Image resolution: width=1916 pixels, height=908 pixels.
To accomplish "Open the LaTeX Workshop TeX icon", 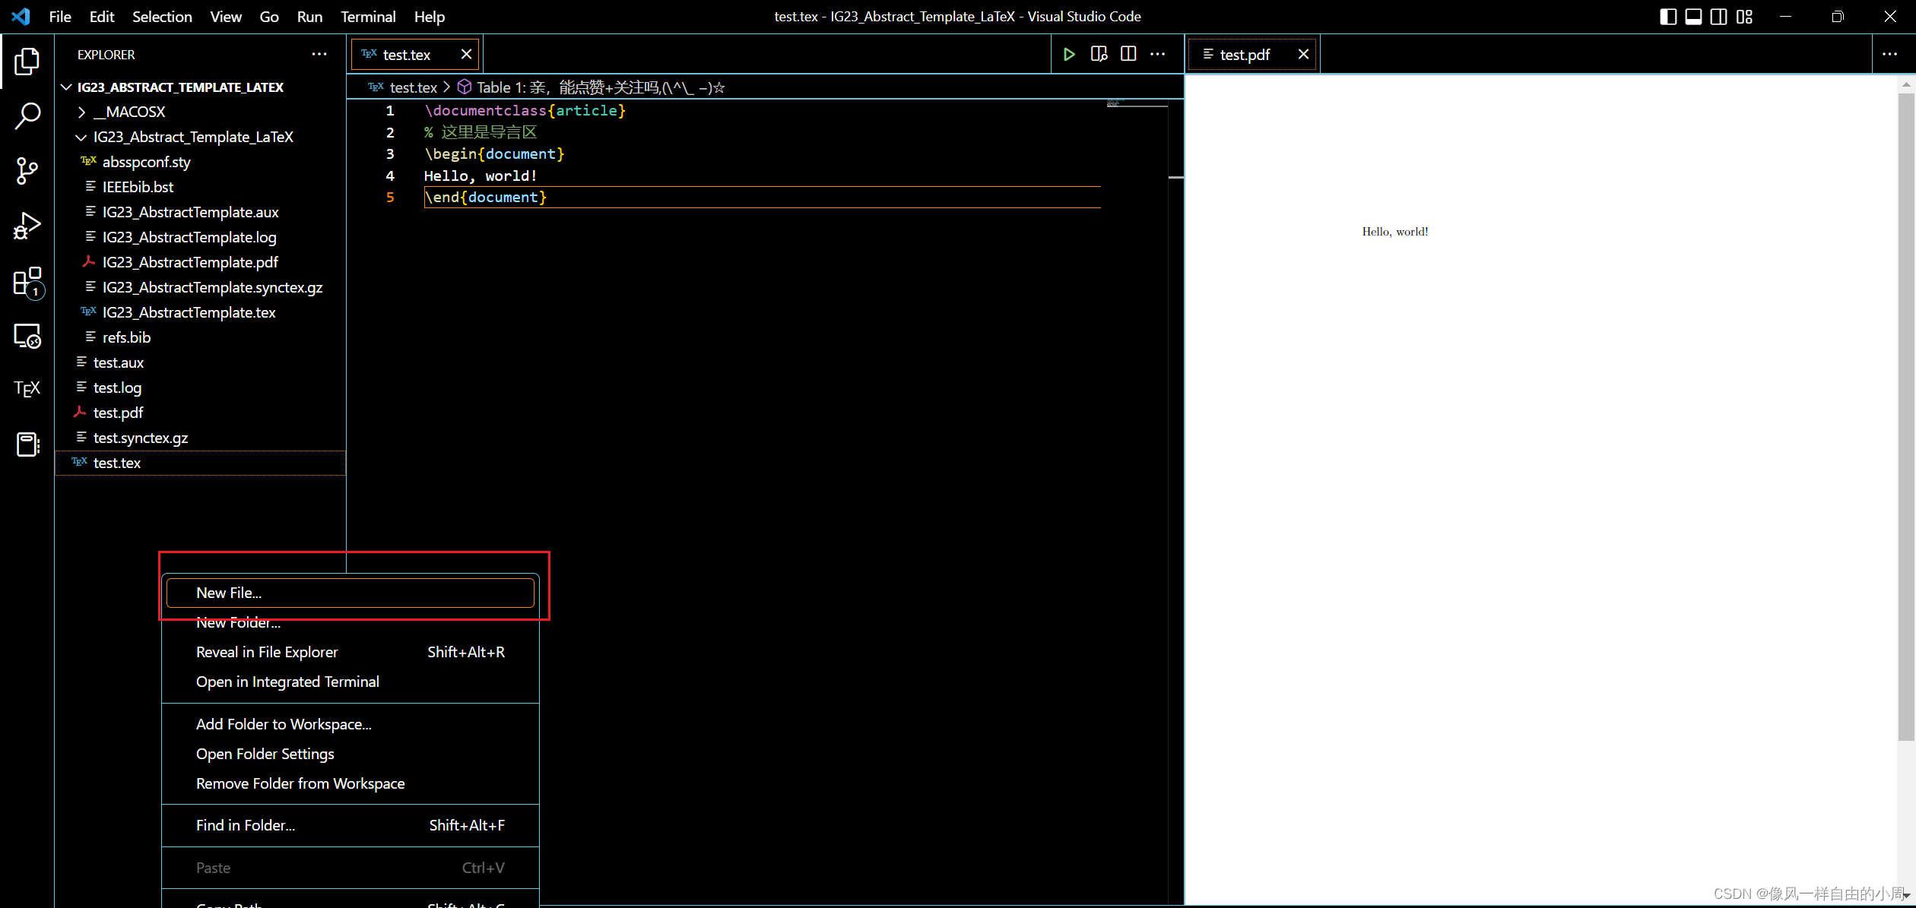I will (27, 388).
